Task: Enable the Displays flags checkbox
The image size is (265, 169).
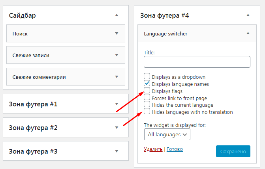Action: click(147, 91)
